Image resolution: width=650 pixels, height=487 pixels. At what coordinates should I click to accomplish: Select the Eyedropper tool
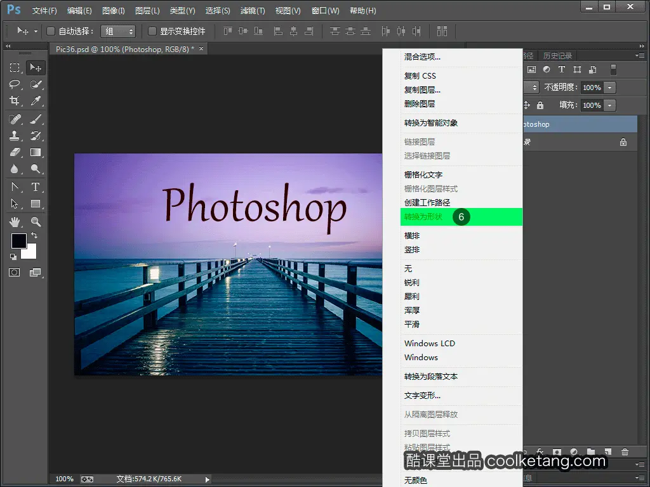tap(36, 101)
